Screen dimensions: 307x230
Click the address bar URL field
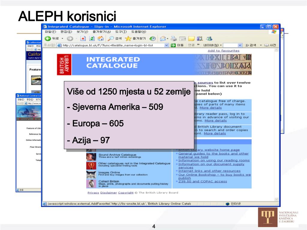point(113,46)
